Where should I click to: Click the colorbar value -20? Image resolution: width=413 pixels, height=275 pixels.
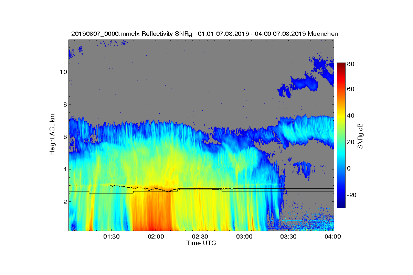coord(352,195)
